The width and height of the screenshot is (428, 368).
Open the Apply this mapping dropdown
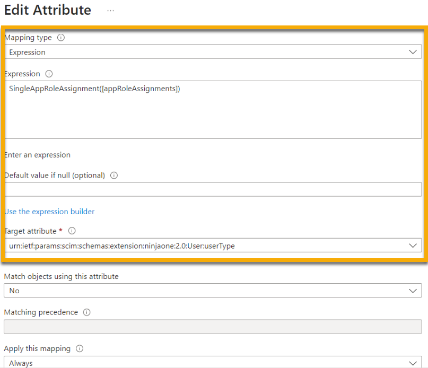pos(413,363)
